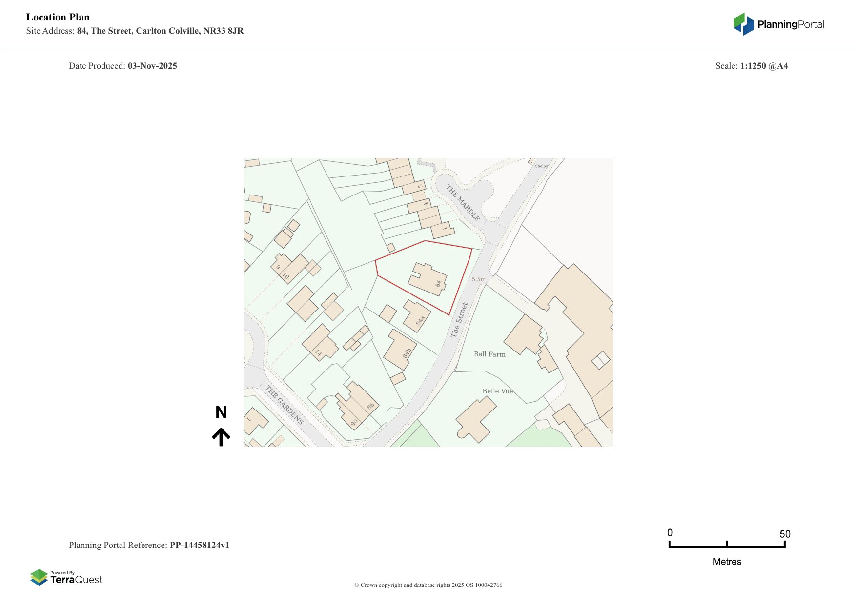The height and width of the screenshot is (605, 856).
Task: Click the north arrow below the N
Action: coord(221,437)
